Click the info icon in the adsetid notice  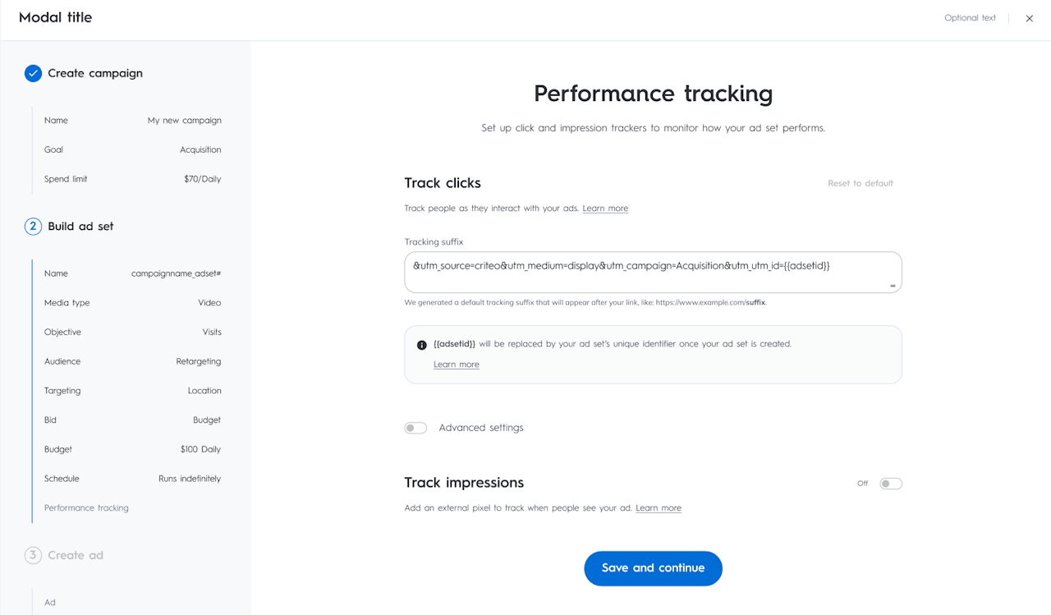click(x=422, y=345)
